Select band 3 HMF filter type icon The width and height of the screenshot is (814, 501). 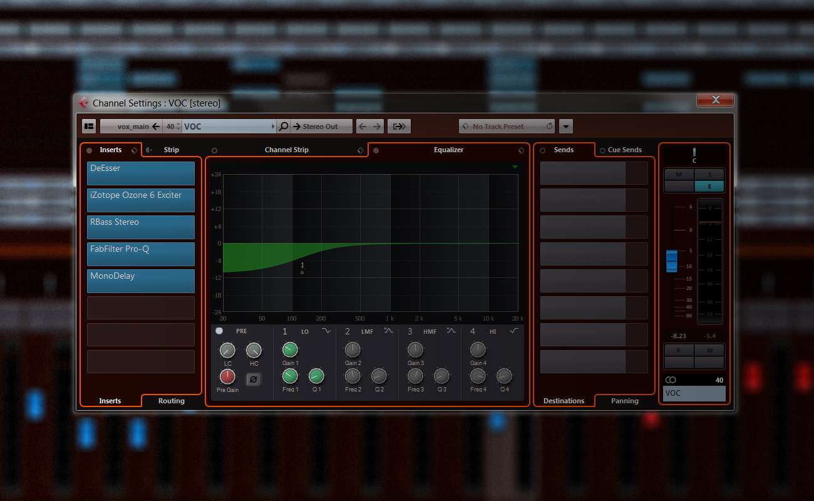click(451, 331)
